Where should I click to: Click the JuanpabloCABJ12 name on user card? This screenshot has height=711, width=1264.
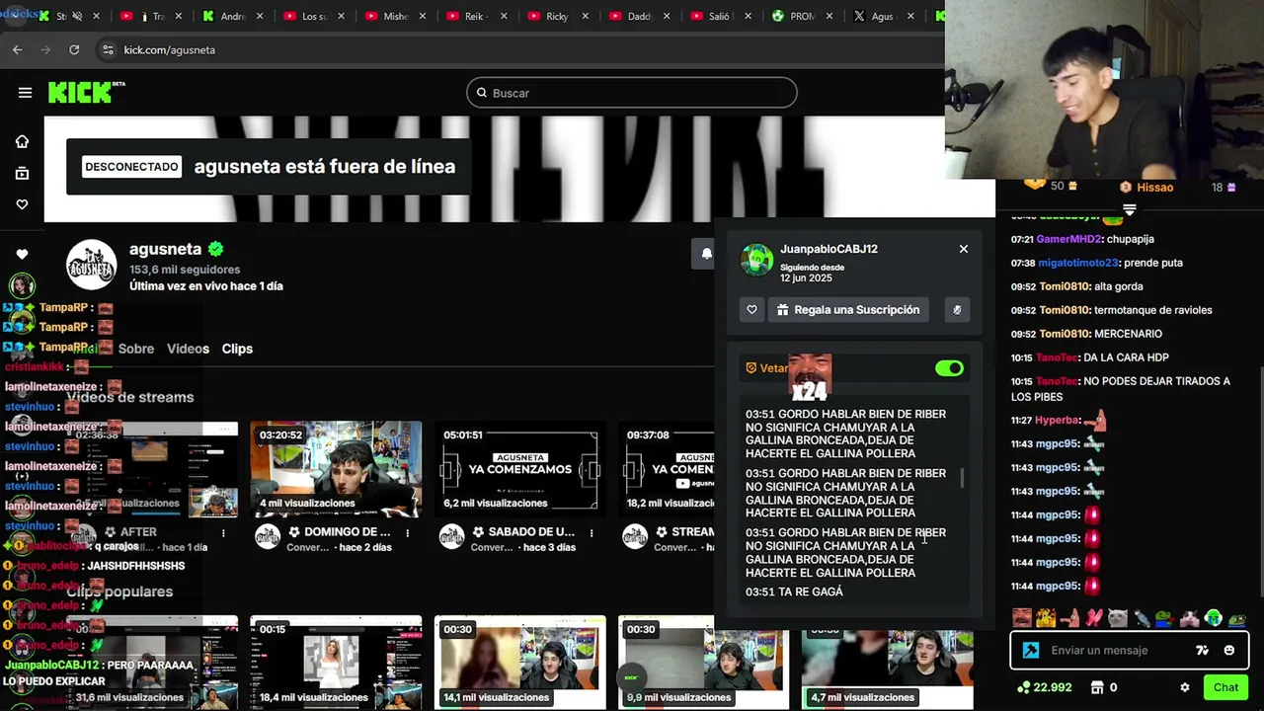click(829, 249)
